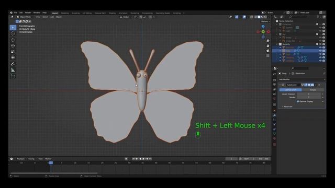Toggle subdivision modifier realtime display icon
The image size is (335, 188).
point(309,85)
